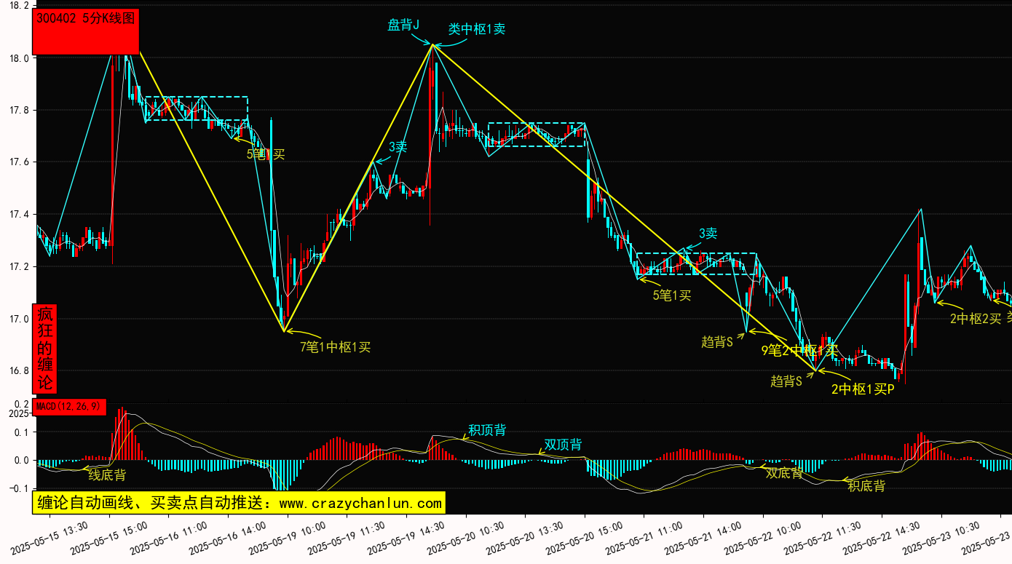Select the 2025-05-21 14:00 time label
Image resolution: width=1012 pixels, height=564 pixels.
pyautogui.click(x=703, y=537)
